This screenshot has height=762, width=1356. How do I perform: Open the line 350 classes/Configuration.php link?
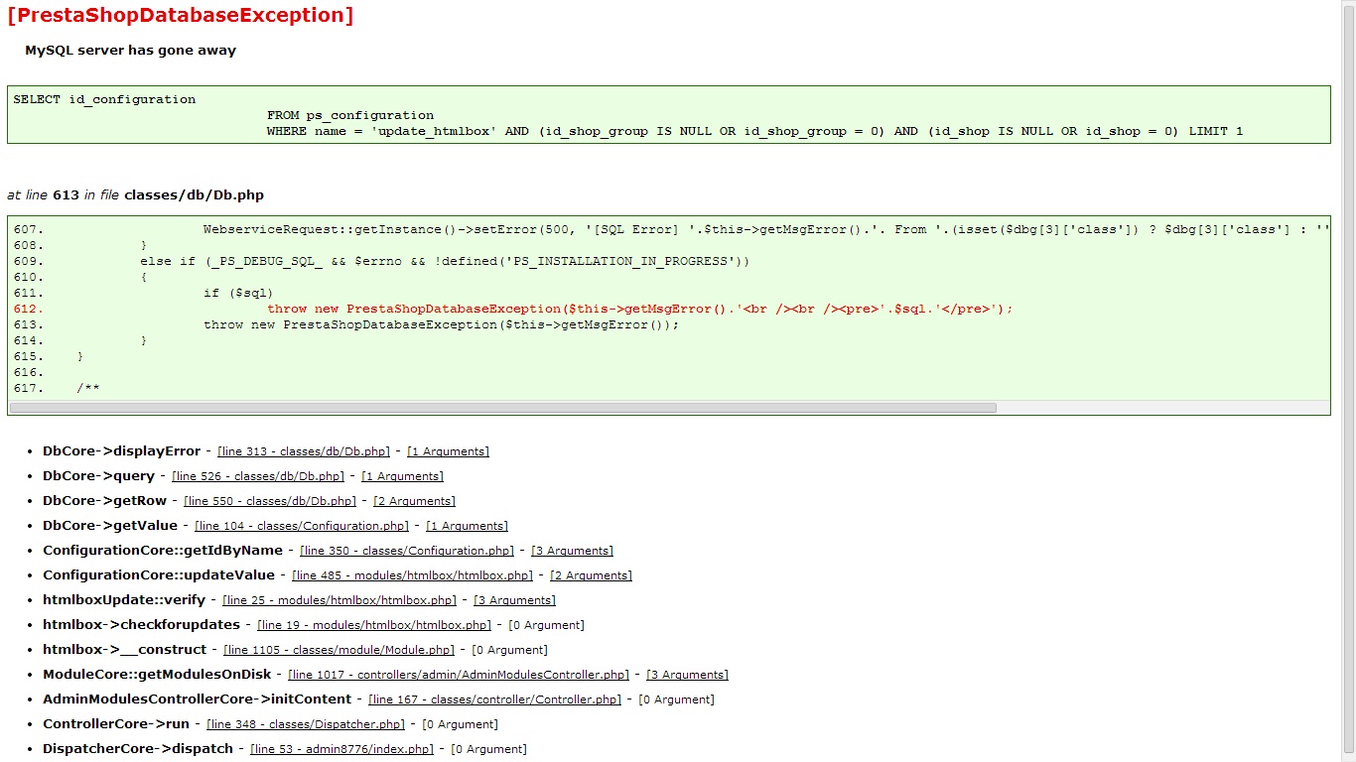tap(407, 551)
